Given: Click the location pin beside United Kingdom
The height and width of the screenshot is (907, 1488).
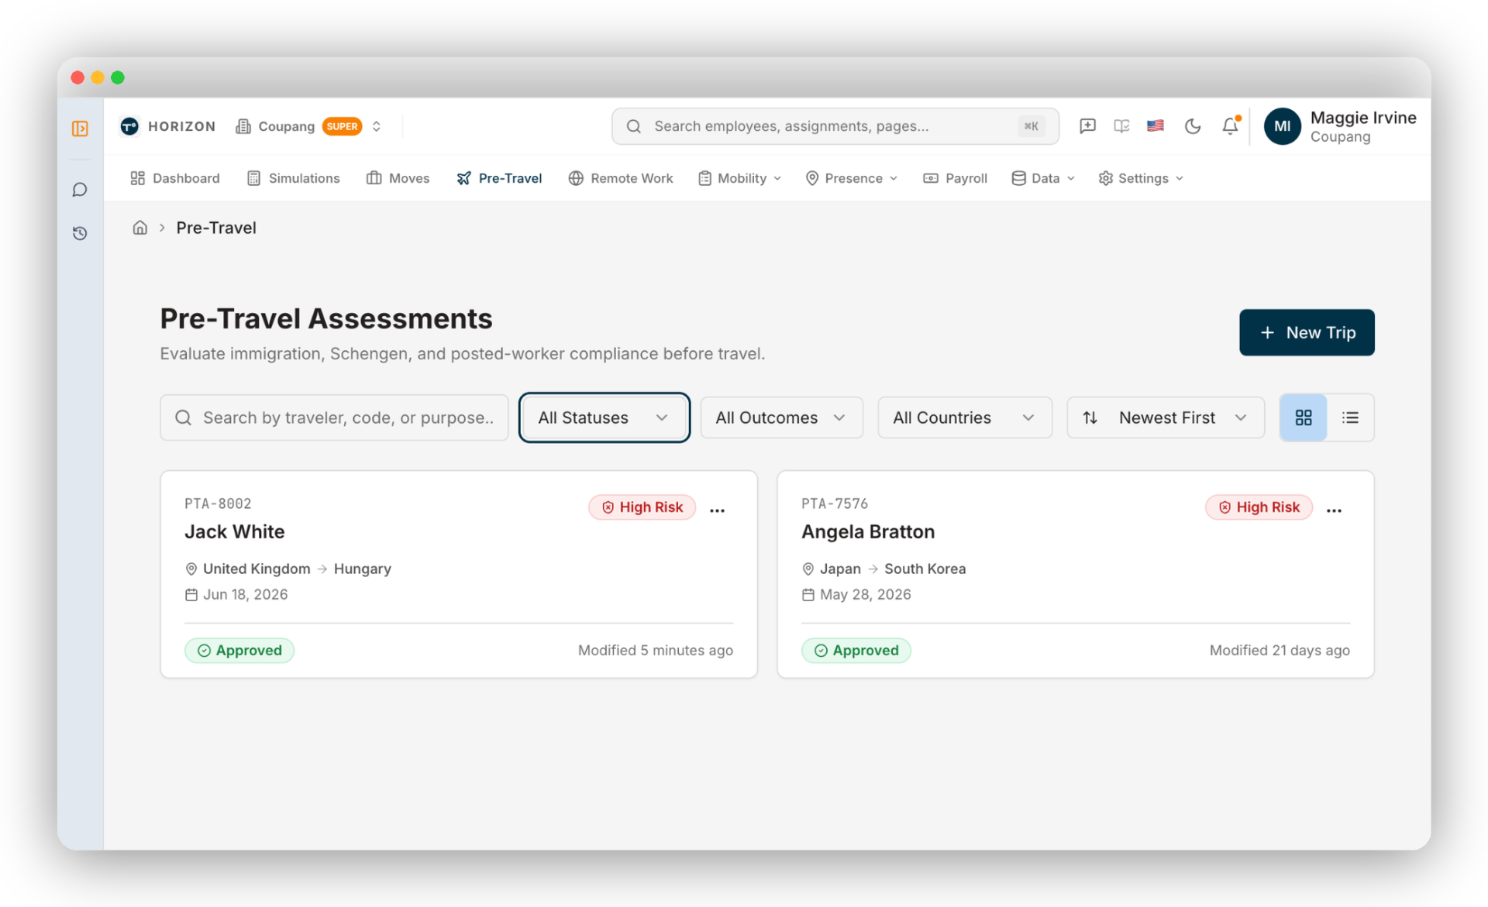Looking at the screenshot, I should click(x=191, y=569).
